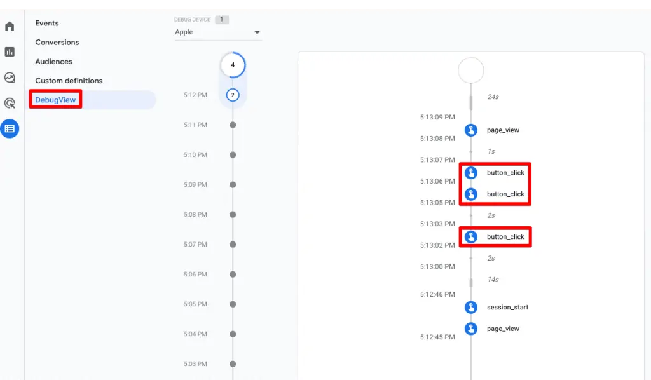Select the Reports icon in the sidebar
The image size is (651, 380).
pos(9,51)
